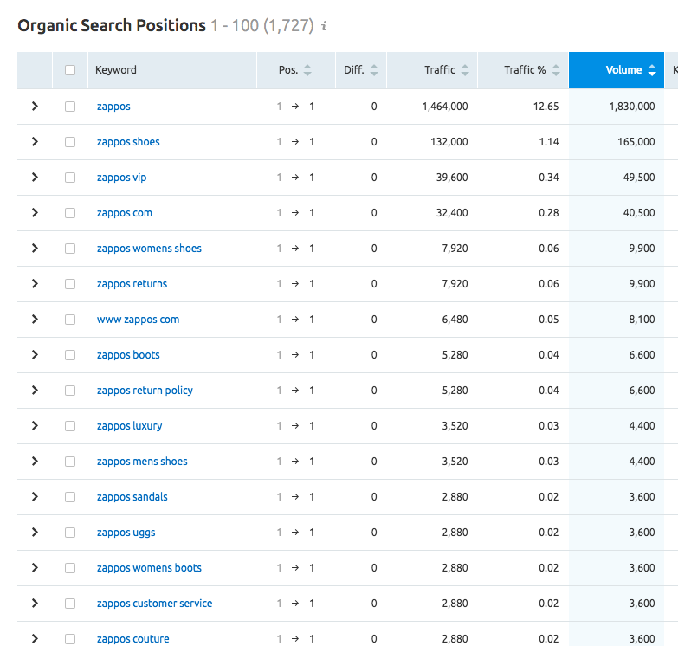This screenshot has height=646, width=678.
Task: Check the box for zappos shoes
Action: click(x=70, y=142)
